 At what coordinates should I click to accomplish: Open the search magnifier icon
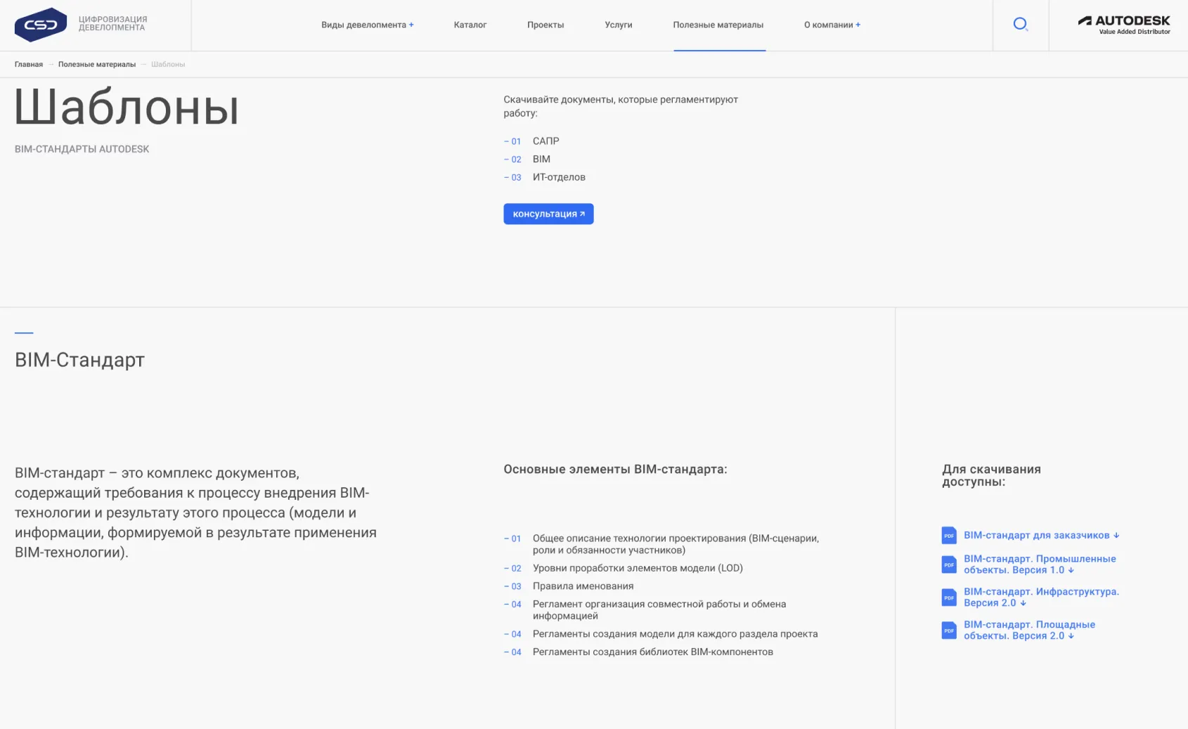point(1020,25)
